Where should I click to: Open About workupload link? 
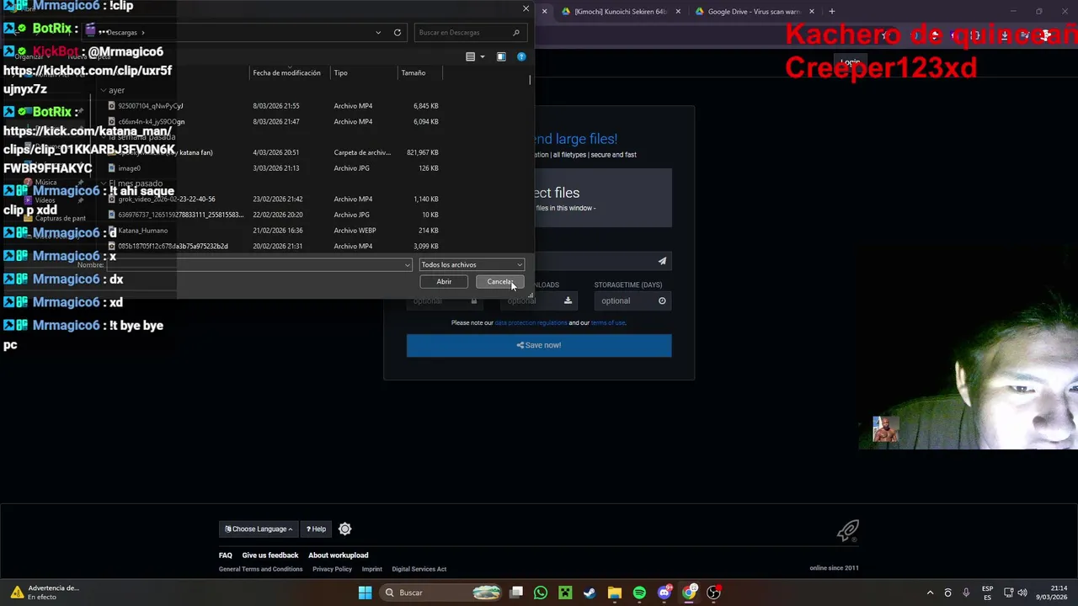(x=338, y=555)
